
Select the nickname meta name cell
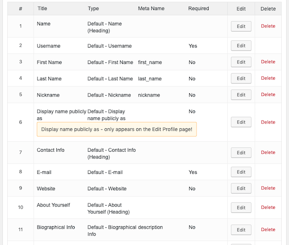coord(149,95)
